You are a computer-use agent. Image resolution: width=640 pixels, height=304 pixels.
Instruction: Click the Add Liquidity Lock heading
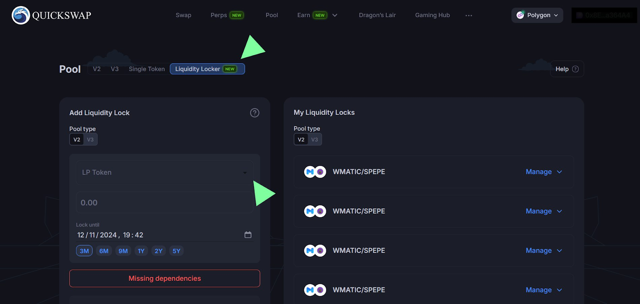pos(100,113)
